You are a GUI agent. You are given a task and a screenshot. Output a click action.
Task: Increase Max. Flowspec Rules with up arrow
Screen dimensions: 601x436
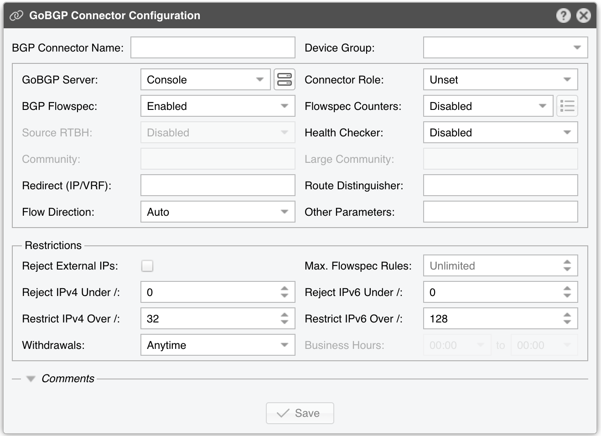[x=567, y=262]
